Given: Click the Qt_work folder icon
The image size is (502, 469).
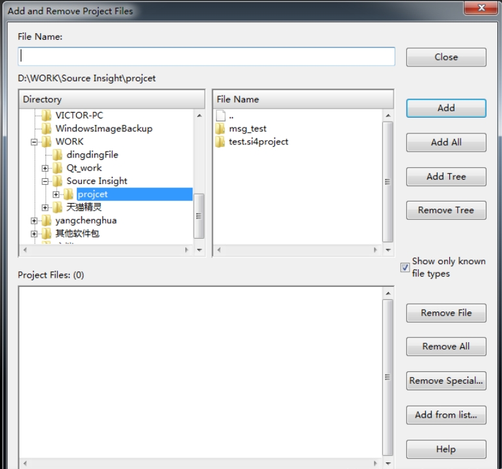Looking at the screenshot, I should pos(57,168).
